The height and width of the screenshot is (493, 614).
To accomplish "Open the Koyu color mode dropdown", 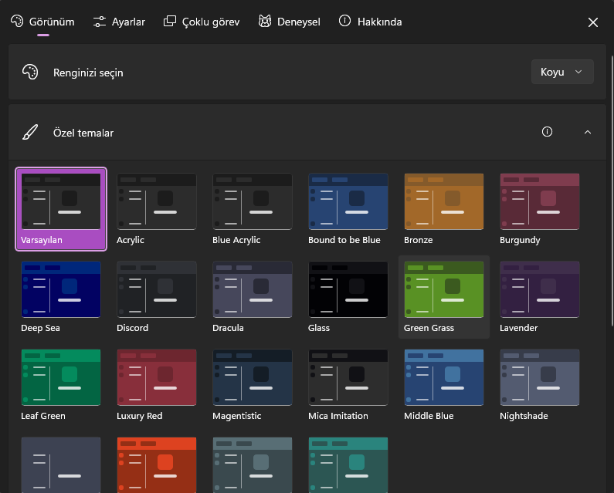I will 562,72.
